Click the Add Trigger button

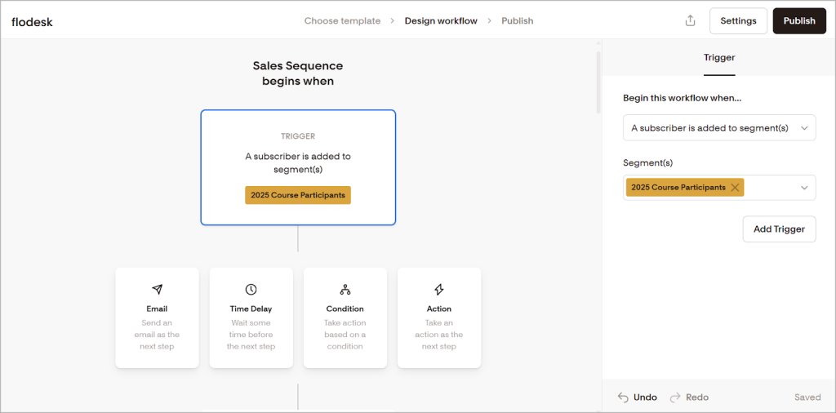click(778, 229)
